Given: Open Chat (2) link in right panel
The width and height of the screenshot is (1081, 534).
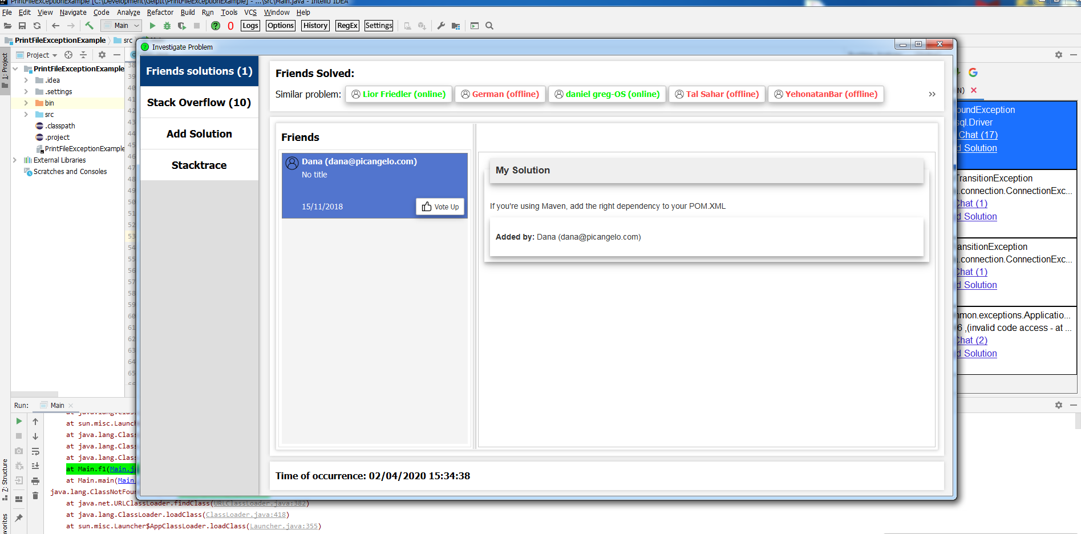Looking at the screenshot, I should click(x=972, y=341).
